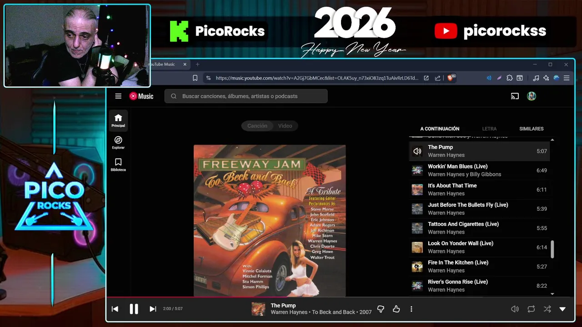Like The Pump with thumbs up
This screenshot has width=582, height=327.
(x=396, y=309)
